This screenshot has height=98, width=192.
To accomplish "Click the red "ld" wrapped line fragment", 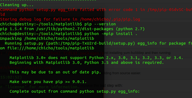I will (x=2, y=14).
